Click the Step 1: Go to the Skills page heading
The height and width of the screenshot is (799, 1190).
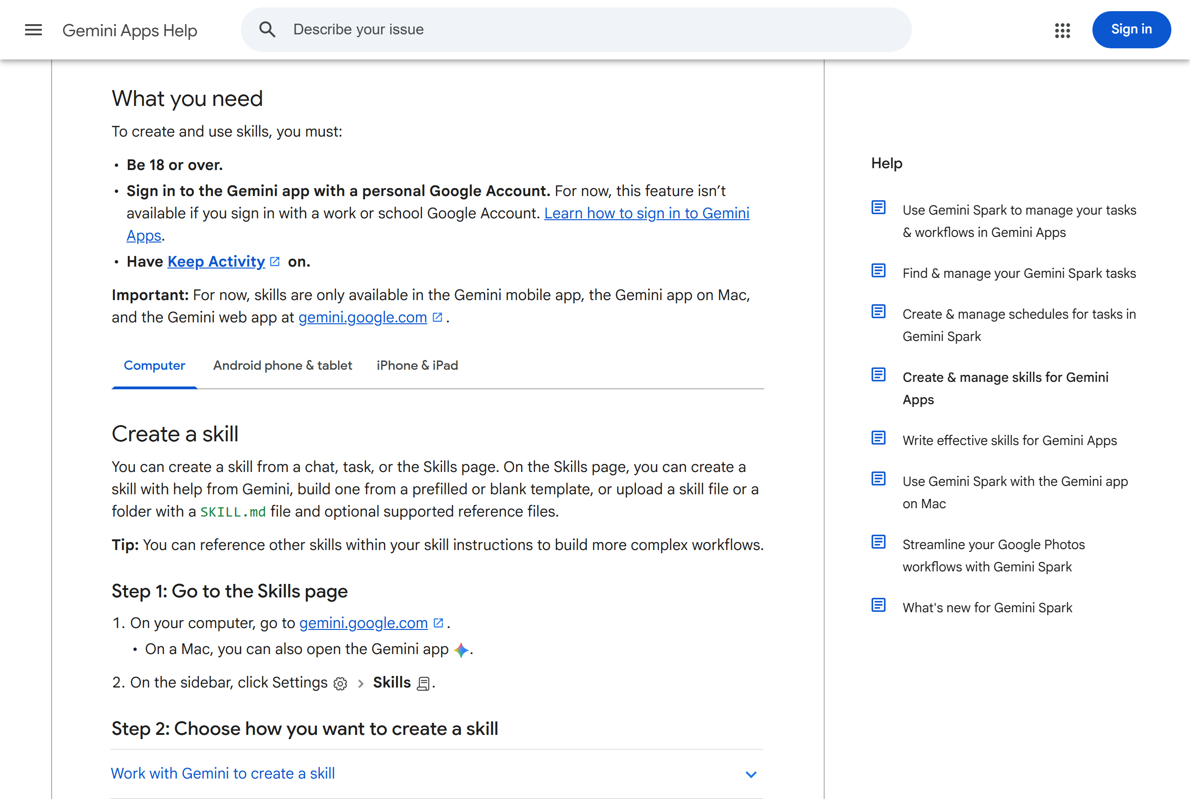(230, 591)
